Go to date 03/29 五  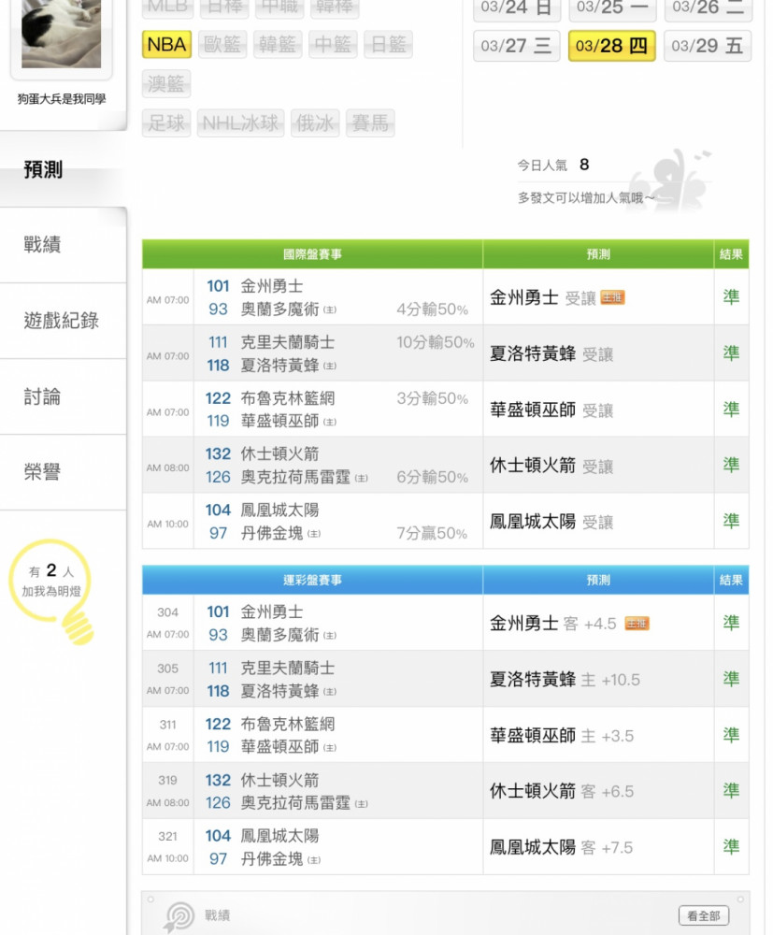(708, 46)
